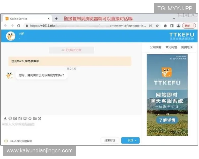The width and height of the screenshot is (199, 159).
Task: Click the 发送 send button
Action: pyautogui.click(x=130, y=140)
